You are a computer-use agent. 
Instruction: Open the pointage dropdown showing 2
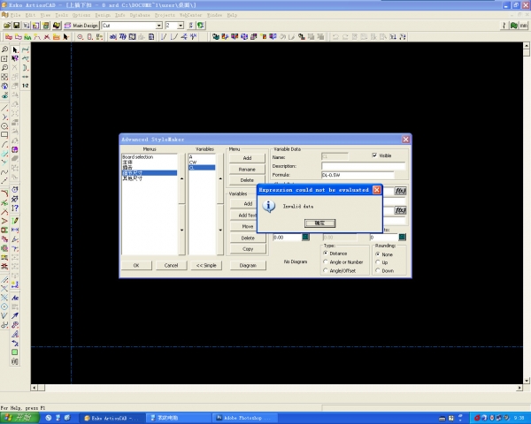pos(181,26)
